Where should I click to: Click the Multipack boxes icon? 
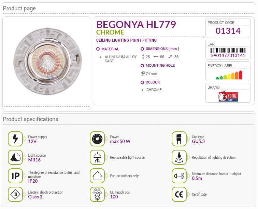click(97, 194)
